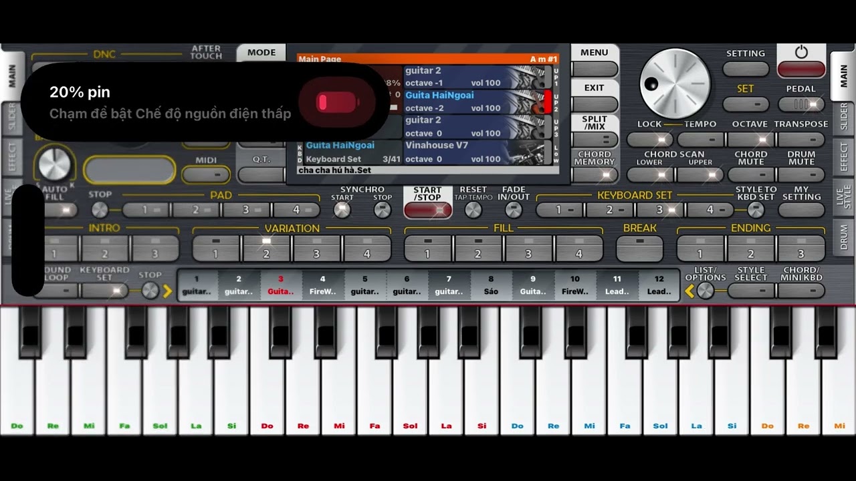Tap the Reset Tap Tempo knob
Image resolution: width=856 pixels, height=481 pixels.
(x=473, y=210)
